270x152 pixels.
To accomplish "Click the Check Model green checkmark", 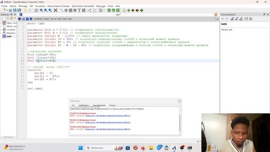I will (109, 10).
